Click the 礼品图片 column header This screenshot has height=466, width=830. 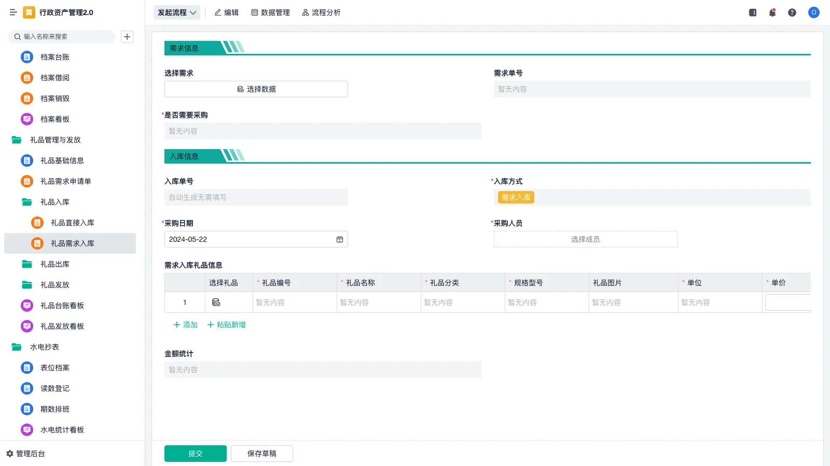[x=634, y=283]
